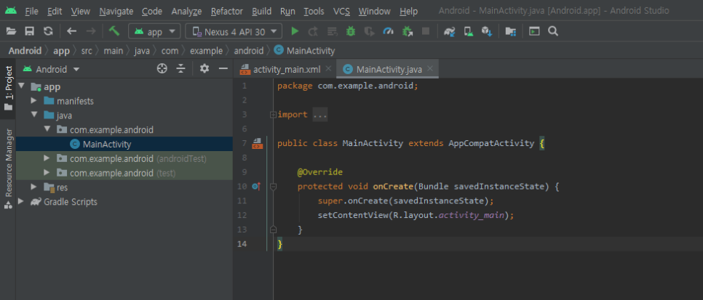Click the Apply Code Changes icon
This screenshot has width=703, height=300.
(x=332, y=31)
